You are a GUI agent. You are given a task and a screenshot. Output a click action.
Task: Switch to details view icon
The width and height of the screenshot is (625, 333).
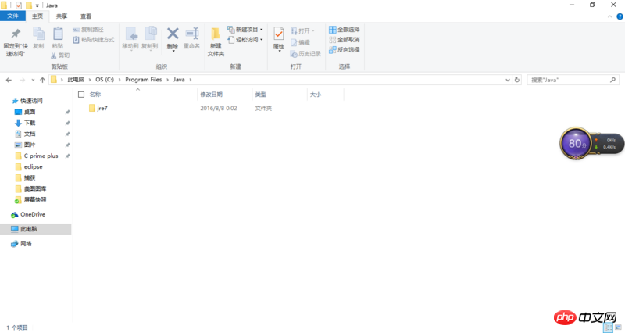(609, 328)
